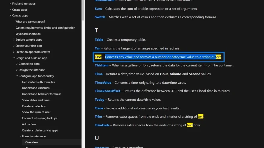Click the T section heading

[96, 30]
